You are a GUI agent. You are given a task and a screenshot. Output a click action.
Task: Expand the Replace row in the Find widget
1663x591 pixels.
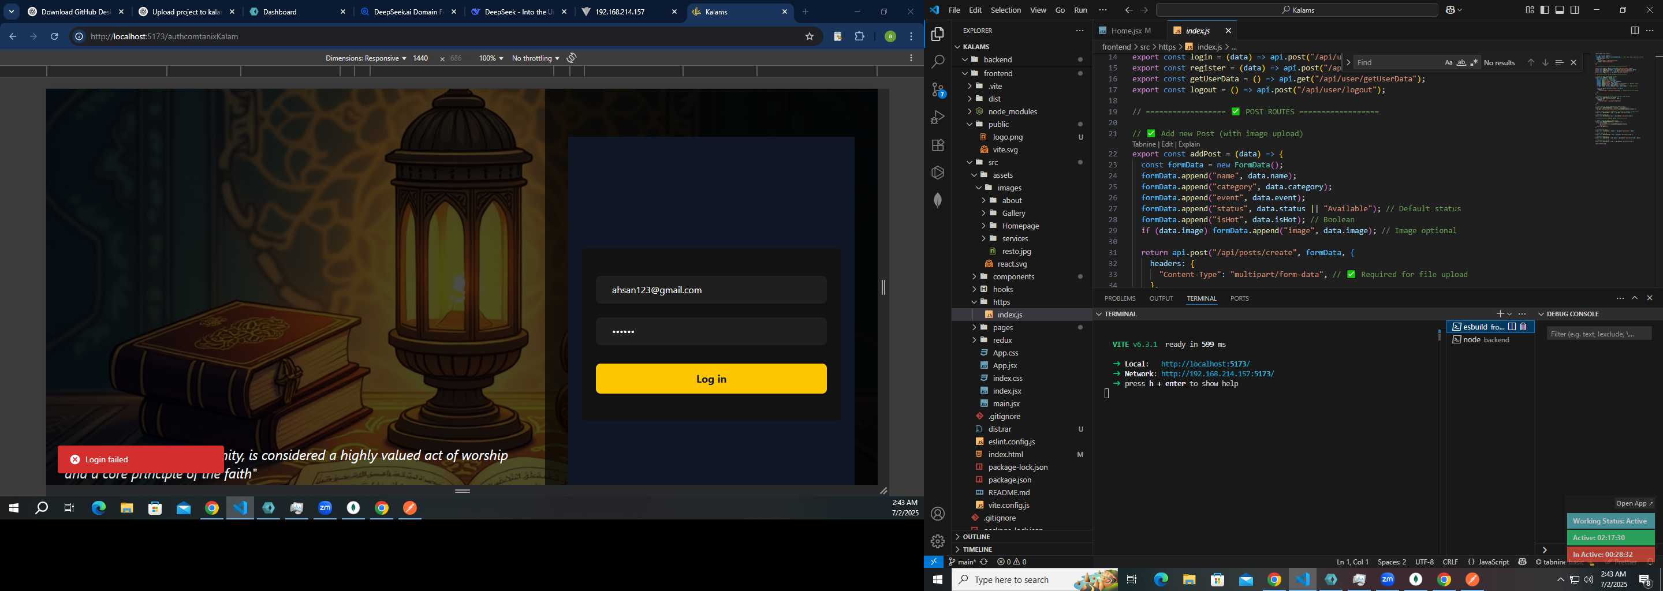(1348, 62)
